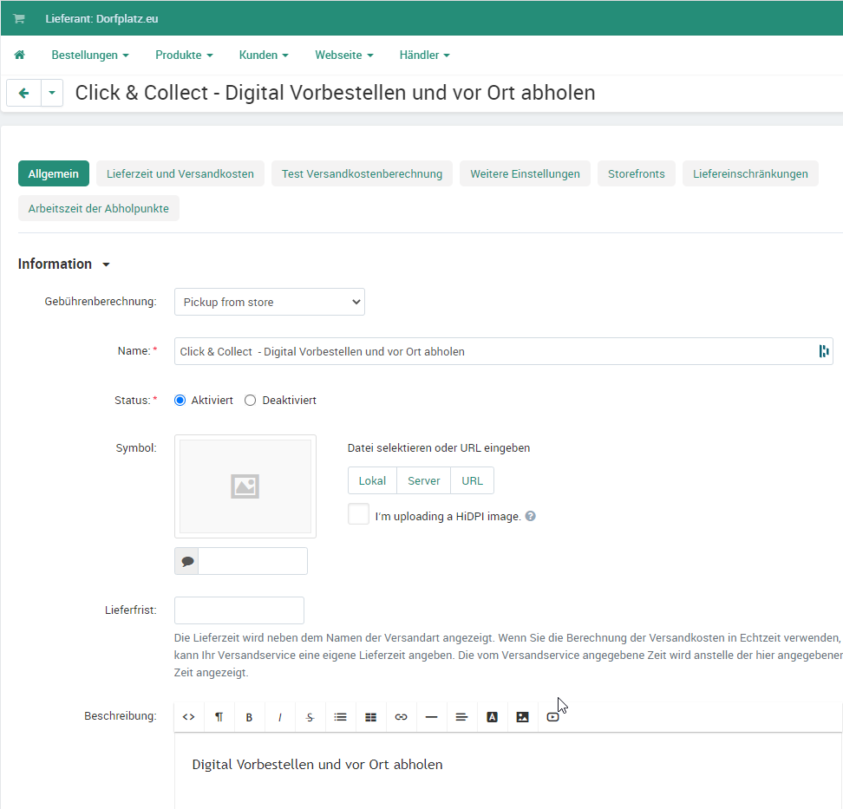Insert a video in description editor
Viewport: 843px width, 809px height.
552,717
